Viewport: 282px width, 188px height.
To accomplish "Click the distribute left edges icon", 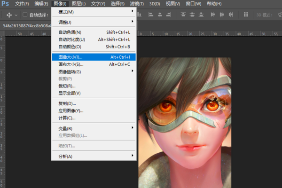I will 213,15.
